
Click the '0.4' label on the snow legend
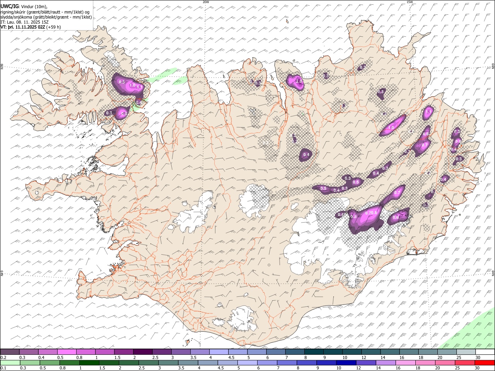(41, 357)
